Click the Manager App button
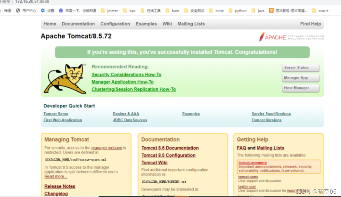 [x=301, y=78]
